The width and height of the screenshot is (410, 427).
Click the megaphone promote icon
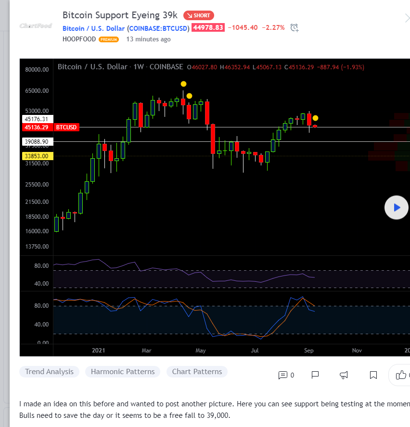pyautogui.click(x=344, y=375)
